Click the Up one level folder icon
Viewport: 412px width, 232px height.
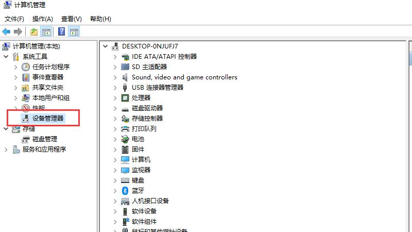pos(33,32)
